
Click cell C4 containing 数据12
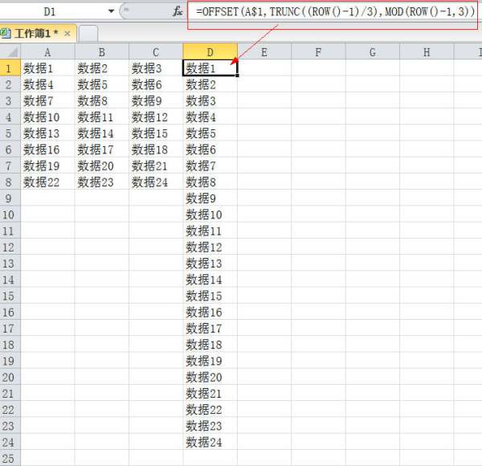155,117
